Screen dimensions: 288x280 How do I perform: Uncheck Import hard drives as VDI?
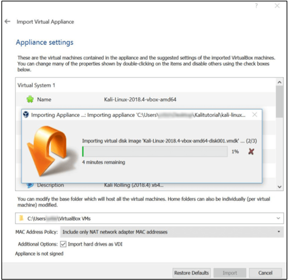(x=63, y=244)
